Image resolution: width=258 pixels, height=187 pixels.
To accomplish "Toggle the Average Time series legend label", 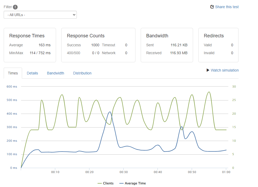I will click(x=135, y=183).
